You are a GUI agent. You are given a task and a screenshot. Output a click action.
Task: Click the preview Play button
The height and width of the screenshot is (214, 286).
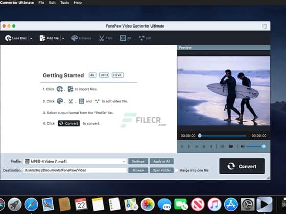(189, 147)
